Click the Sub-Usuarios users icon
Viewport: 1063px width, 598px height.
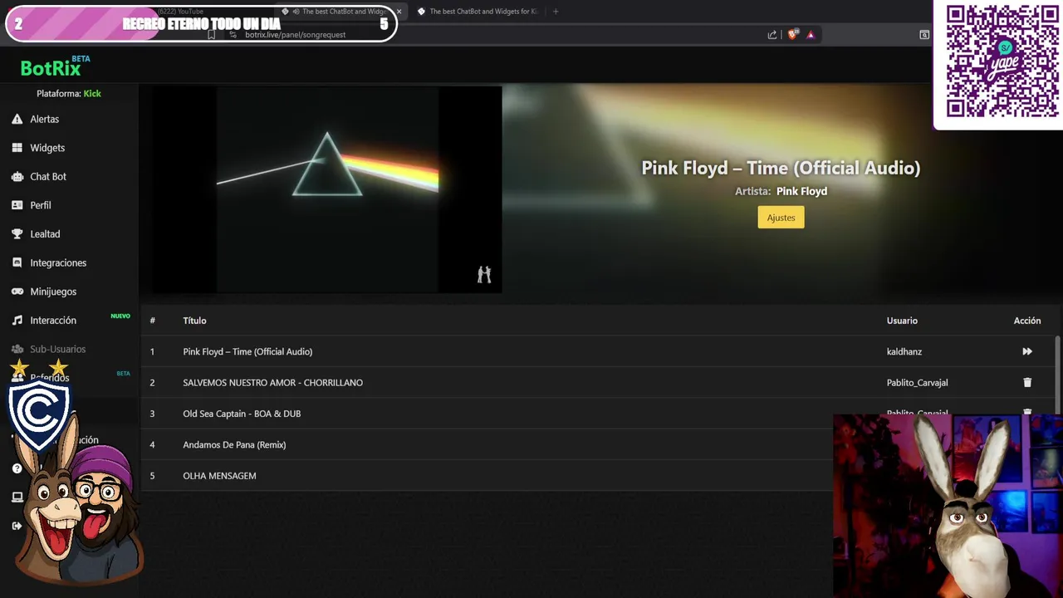(x=17, y=349)
